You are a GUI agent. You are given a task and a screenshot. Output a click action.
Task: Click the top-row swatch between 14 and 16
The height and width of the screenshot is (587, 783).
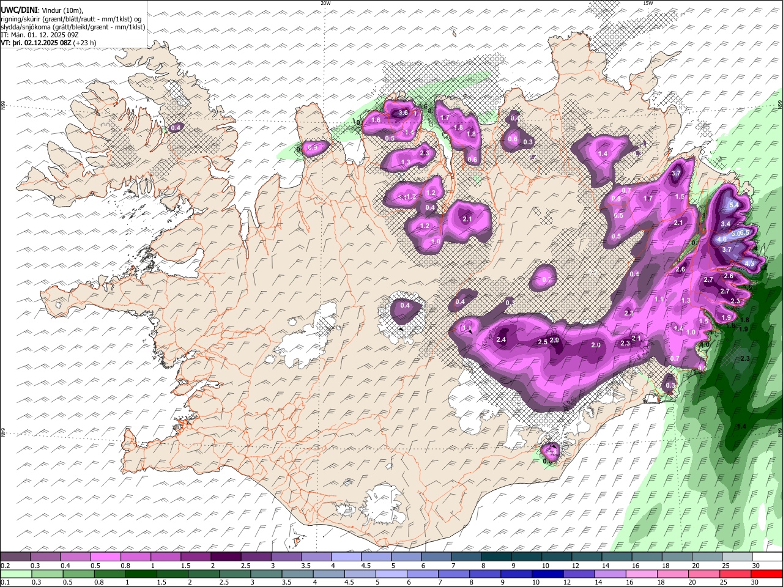click(x=617, y=557)
